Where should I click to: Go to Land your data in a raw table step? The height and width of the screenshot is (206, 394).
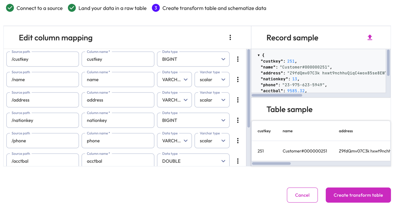[112, 8]
